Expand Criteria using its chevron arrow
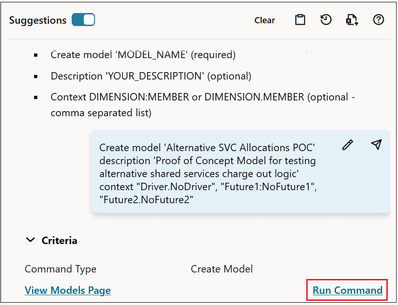Screen dimensions: 398x305 pos(30,240)
